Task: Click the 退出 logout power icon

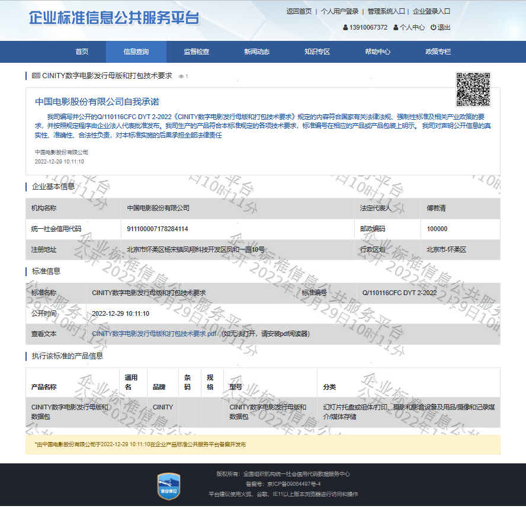Action: pos(433,27)
